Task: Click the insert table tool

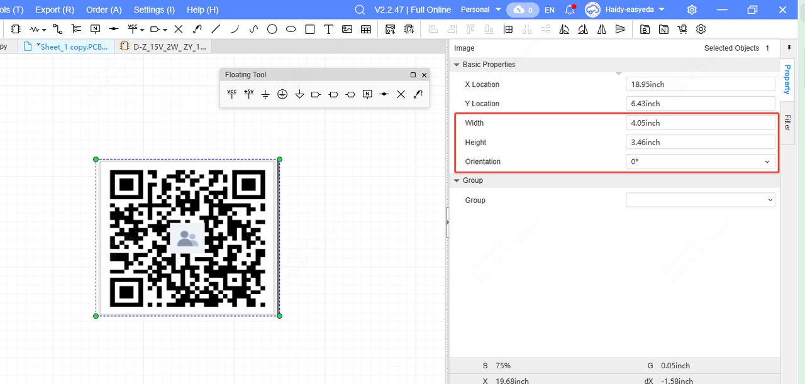Action: coord(366,29)
